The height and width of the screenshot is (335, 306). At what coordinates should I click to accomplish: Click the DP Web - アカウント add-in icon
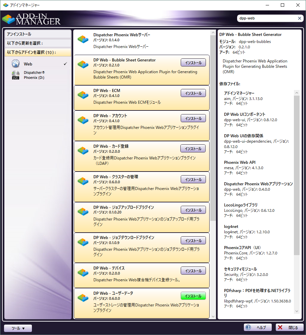pos(83,120)
